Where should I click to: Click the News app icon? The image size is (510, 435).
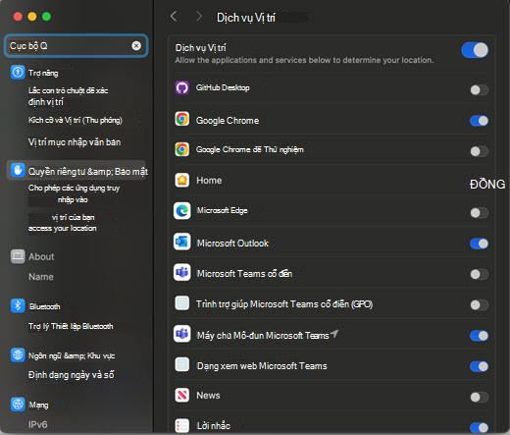pos(182,395)
